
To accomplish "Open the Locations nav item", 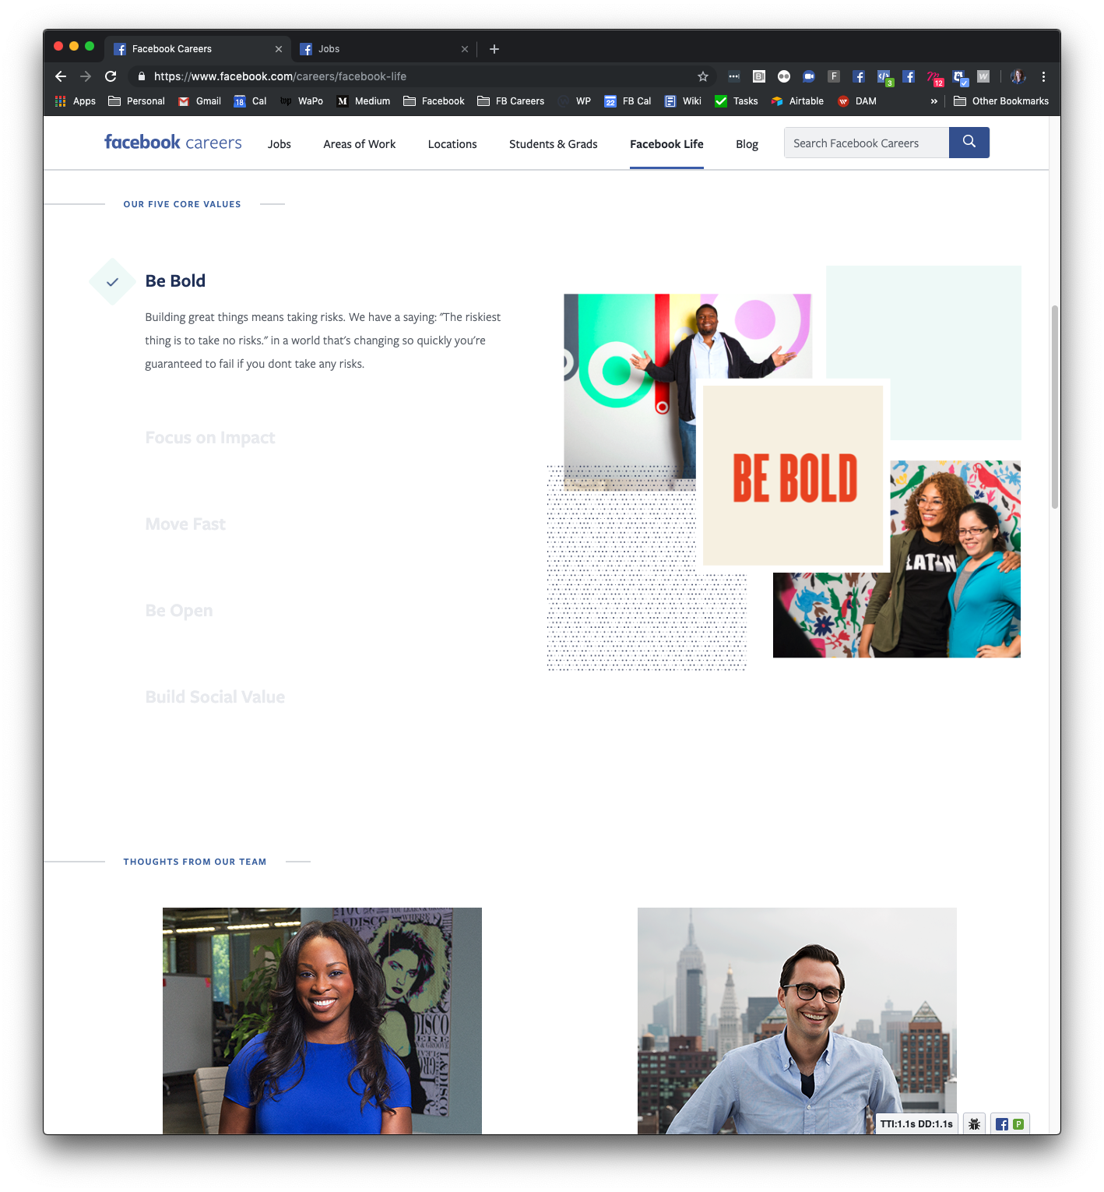I will [x=452, y=144].
